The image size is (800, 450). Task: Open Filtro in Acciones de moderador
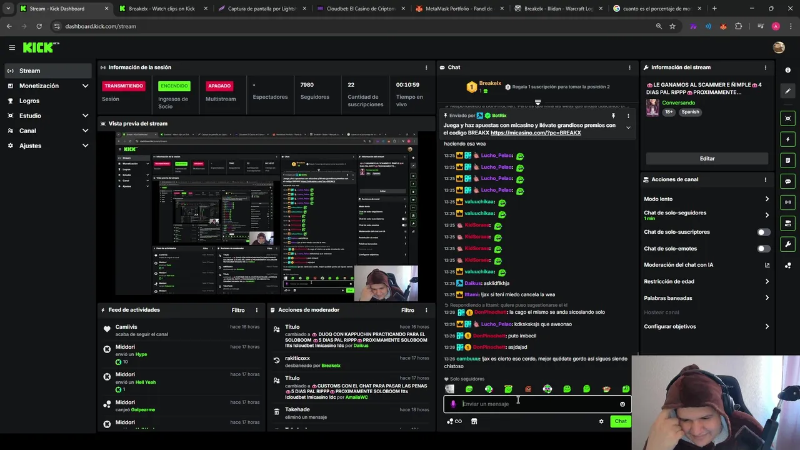click(407, 310)
